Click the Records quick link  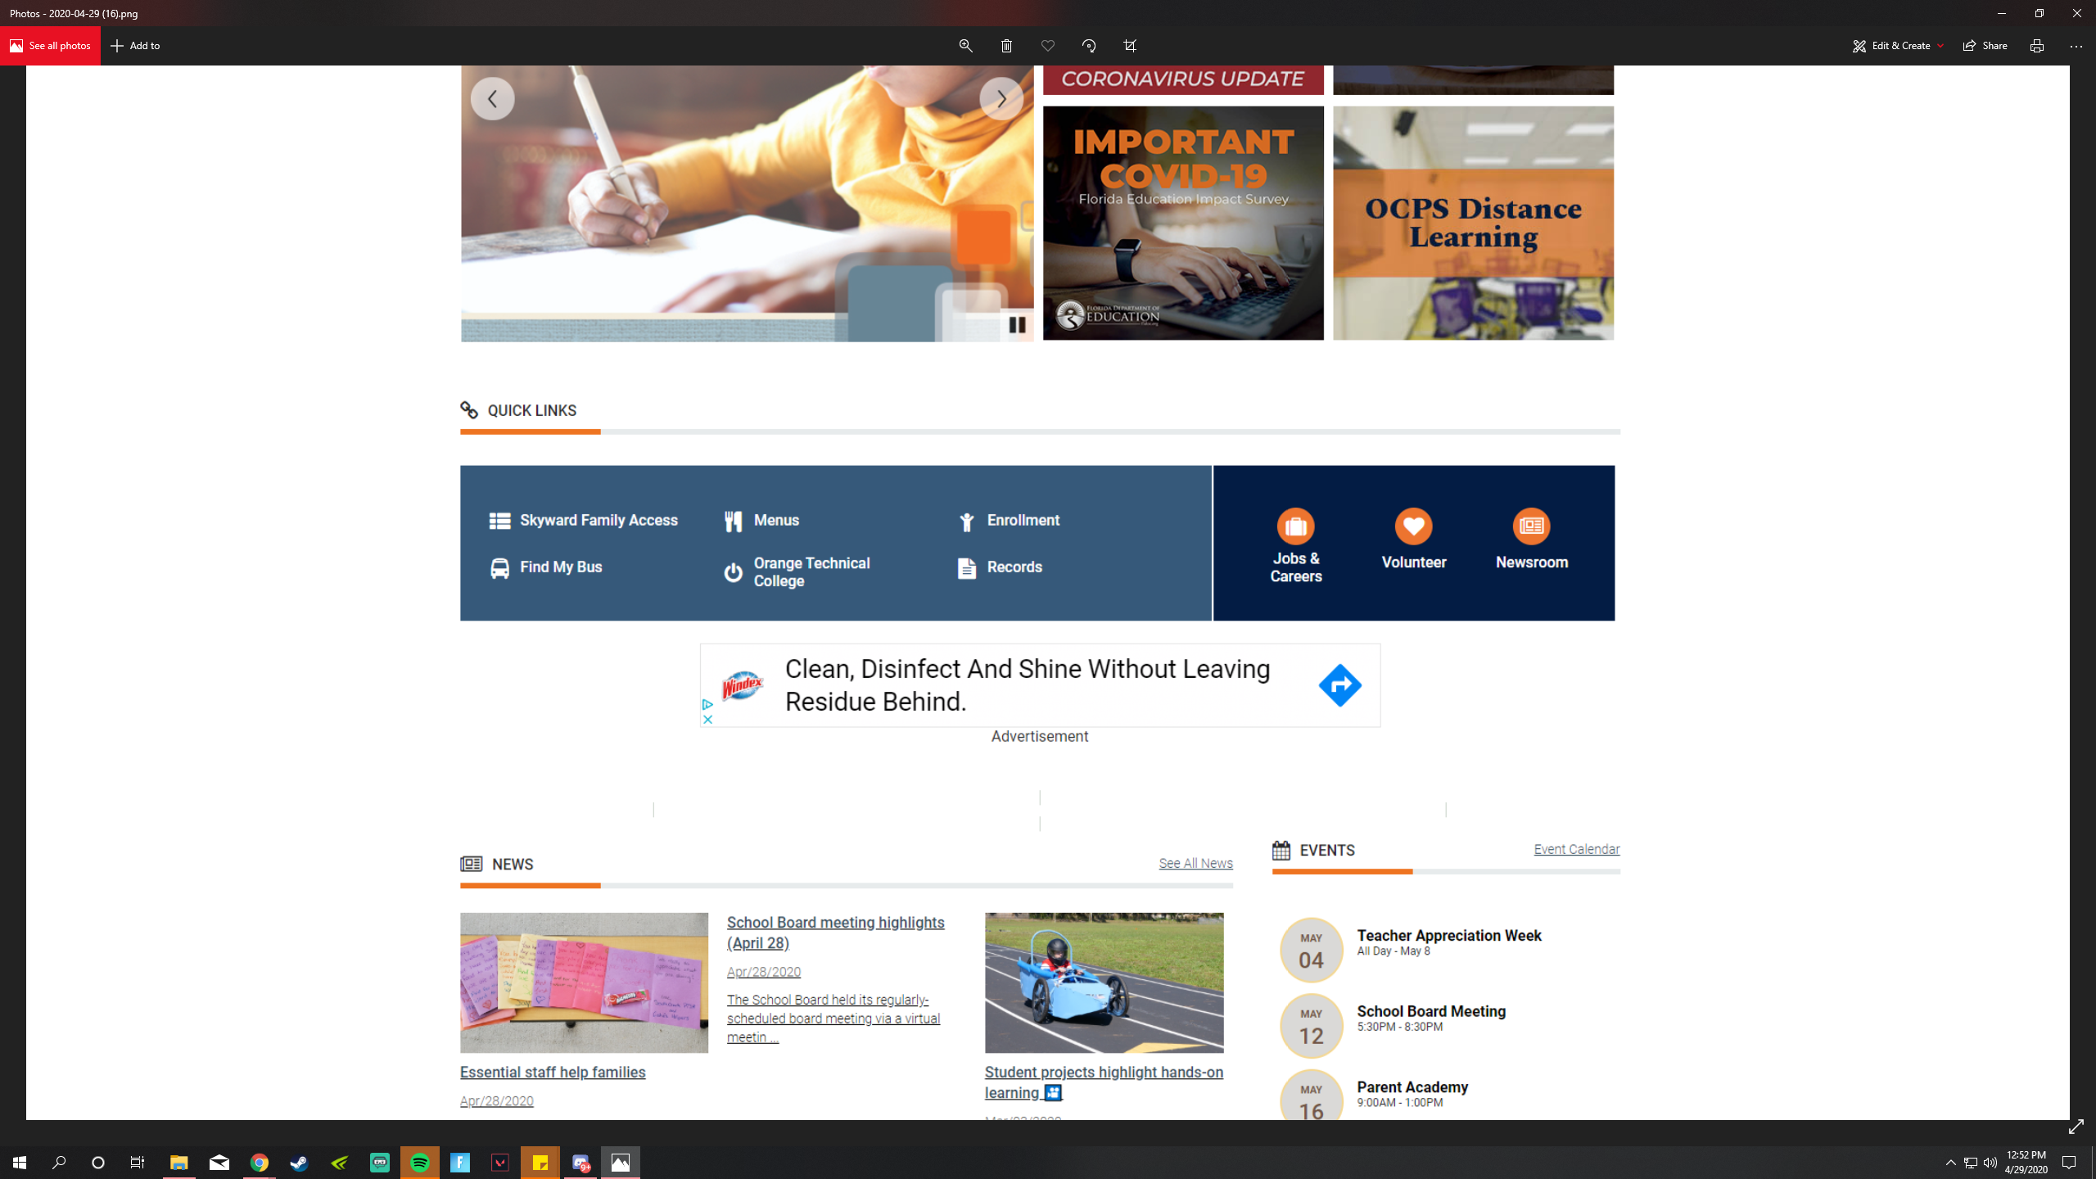coord(999,567)
